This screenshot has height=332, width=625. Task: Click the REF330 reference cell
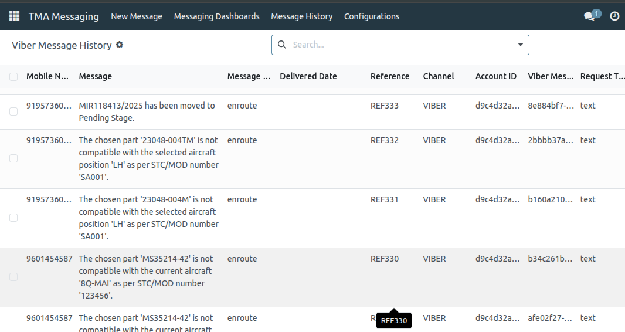(385, 259)
